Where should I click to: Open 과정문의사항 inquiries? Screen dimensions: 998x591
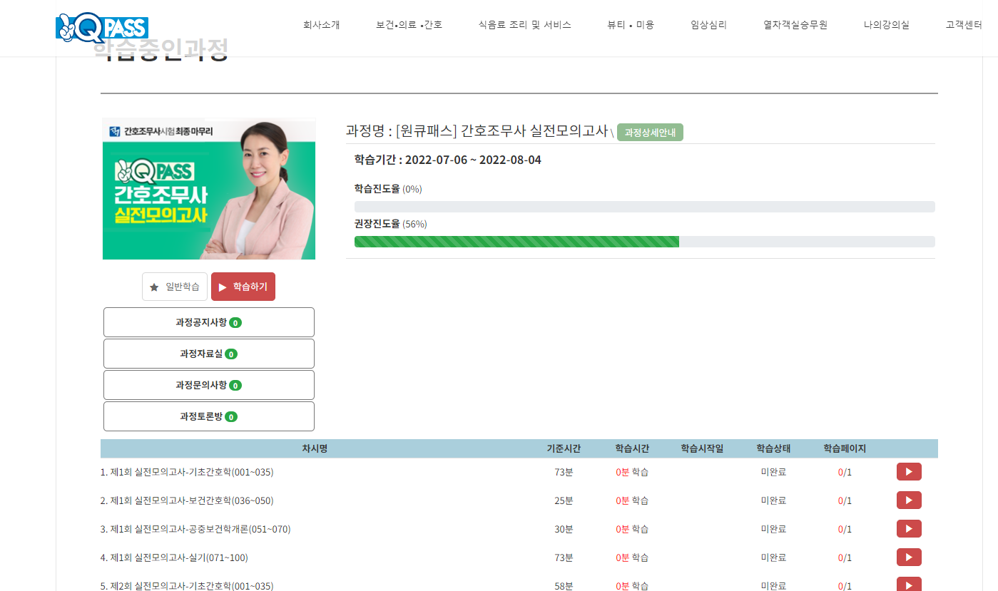click(209, 385)
